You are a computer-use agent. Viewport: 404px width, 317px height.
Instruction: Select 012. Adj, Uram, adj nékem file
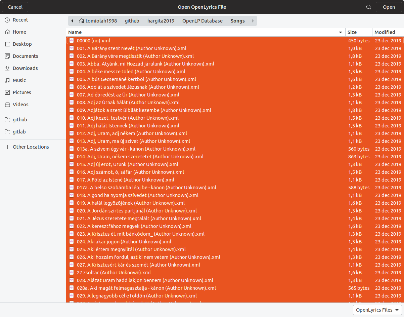(x=235, y=133)
